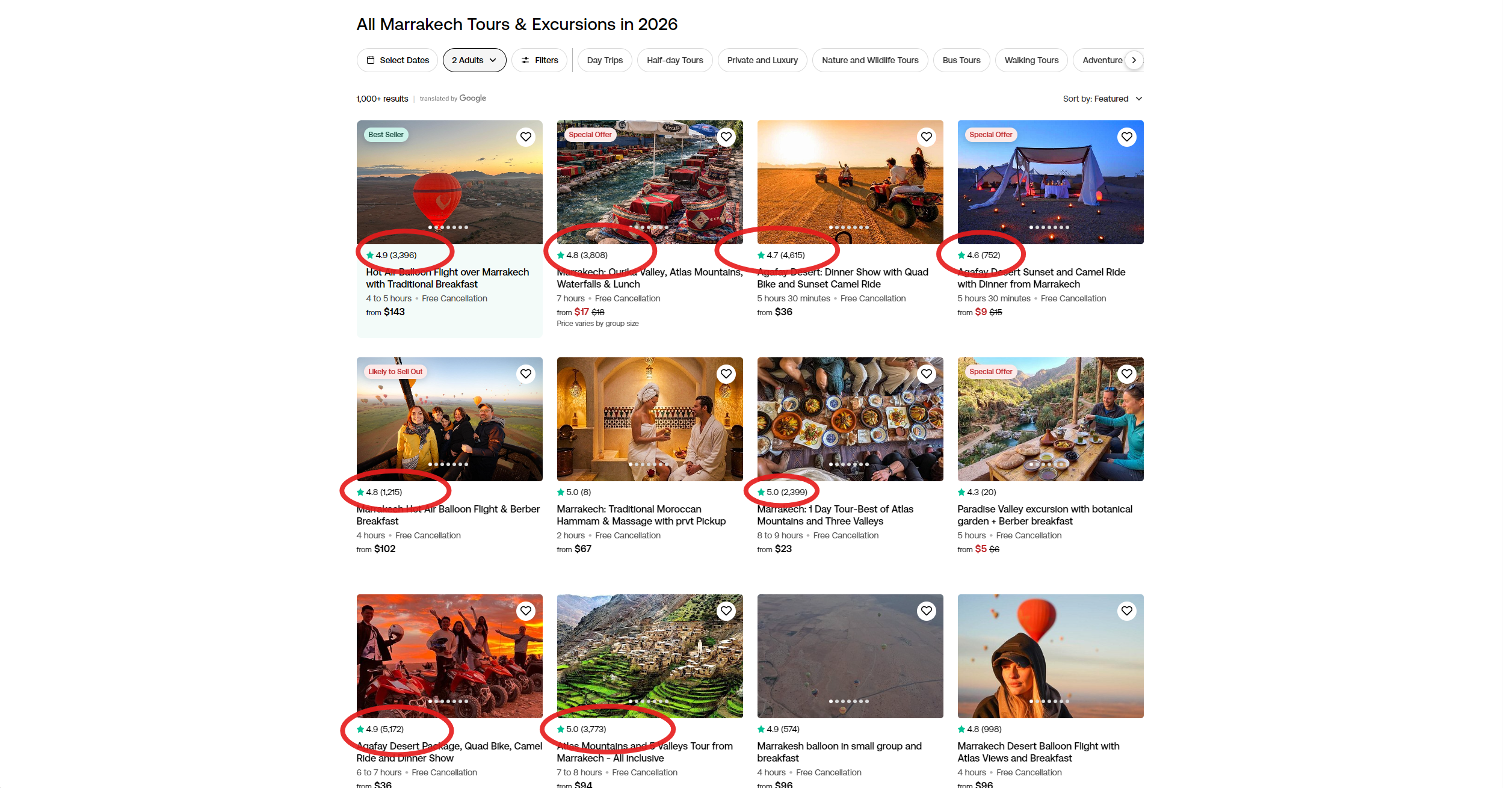Heart the Agafay Dinner Show Quad Bike tour
1503x788 pixels.
tap(926, 137)
